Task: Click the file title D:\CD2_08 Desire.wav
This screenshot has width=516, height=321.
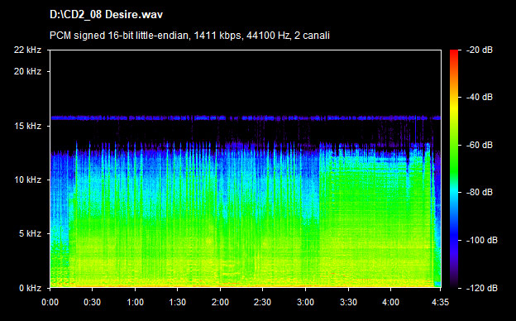Action: pos(106,15)
